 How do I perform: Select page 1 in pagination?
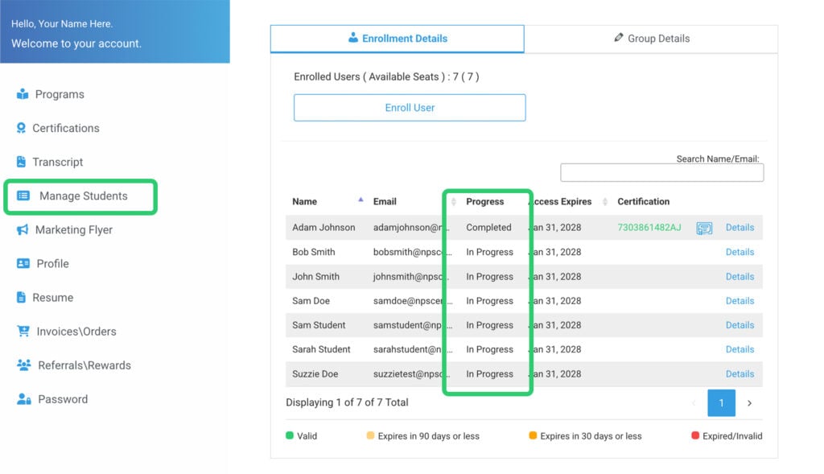[721, 403]
